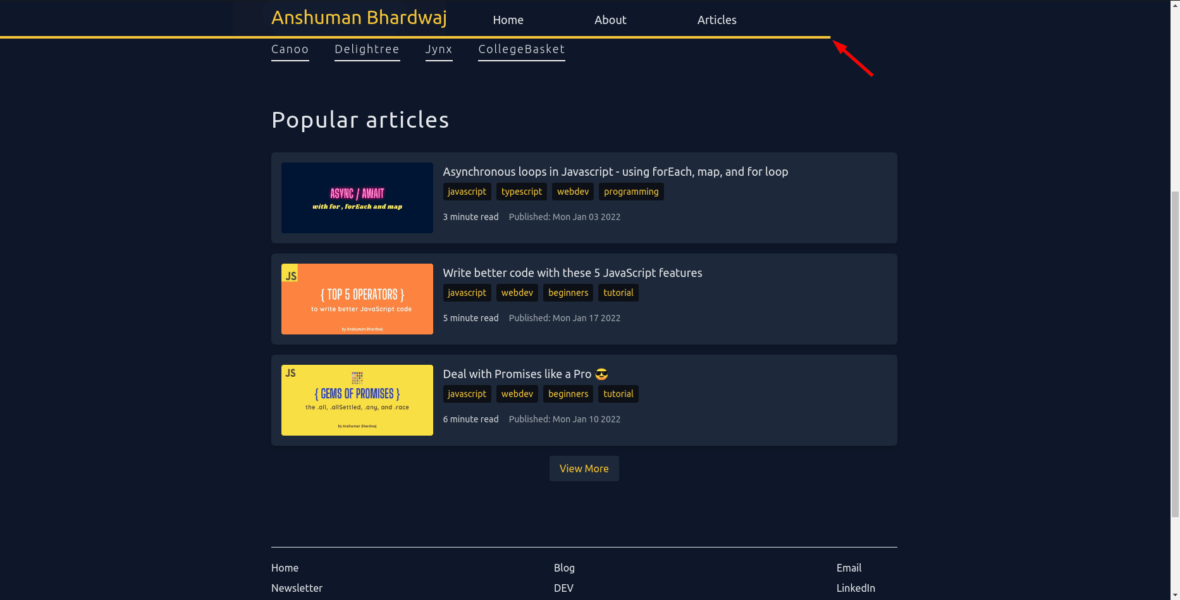
Task: Open the DEV footer link
Action: click(x=563, y=588)
